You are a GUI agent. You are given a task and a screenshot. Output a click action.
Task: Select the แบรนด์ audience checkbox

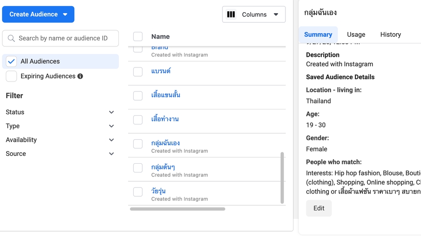click(138, 72)
